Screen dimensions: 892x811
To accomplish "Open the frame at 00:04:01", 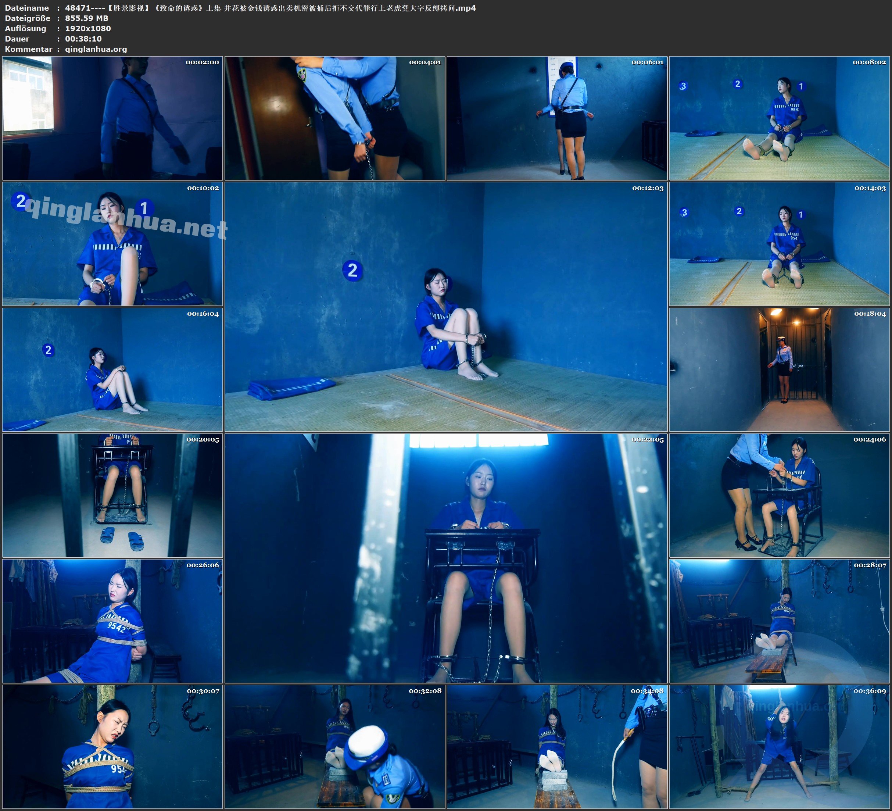I will (x=334, y=118).
